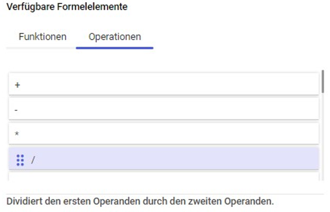Click the scrollbar track below the thumb
The width and height of the screenshot is (330, 212).
click(x=323, y=137)
